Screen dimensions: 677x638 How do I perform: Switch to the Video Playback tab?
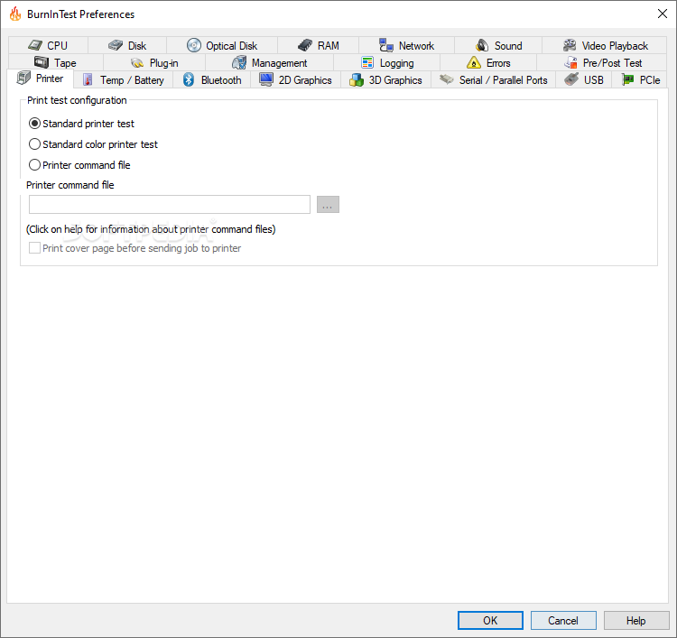point(605,45)
